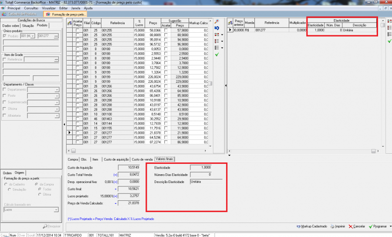Click the magnifier search icon beside the grid
Viewport: 392px width, 237px height.
pos(217,21)
